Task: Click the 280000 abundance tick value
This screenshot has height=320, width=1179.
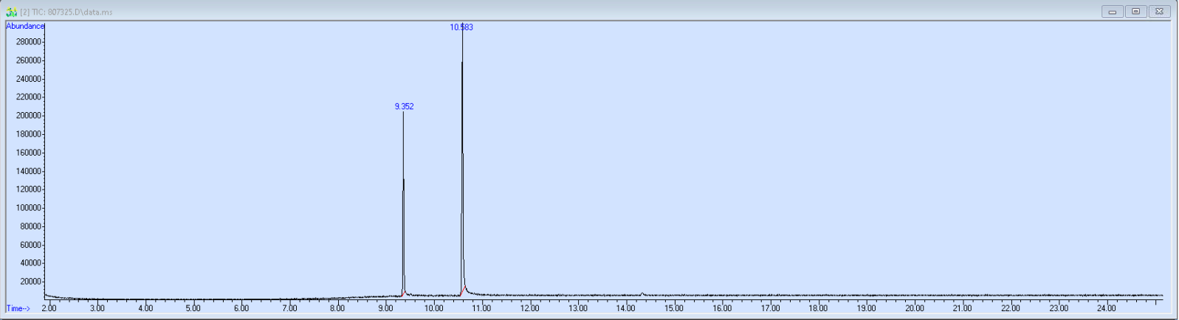Action: (x=29, y=42)
